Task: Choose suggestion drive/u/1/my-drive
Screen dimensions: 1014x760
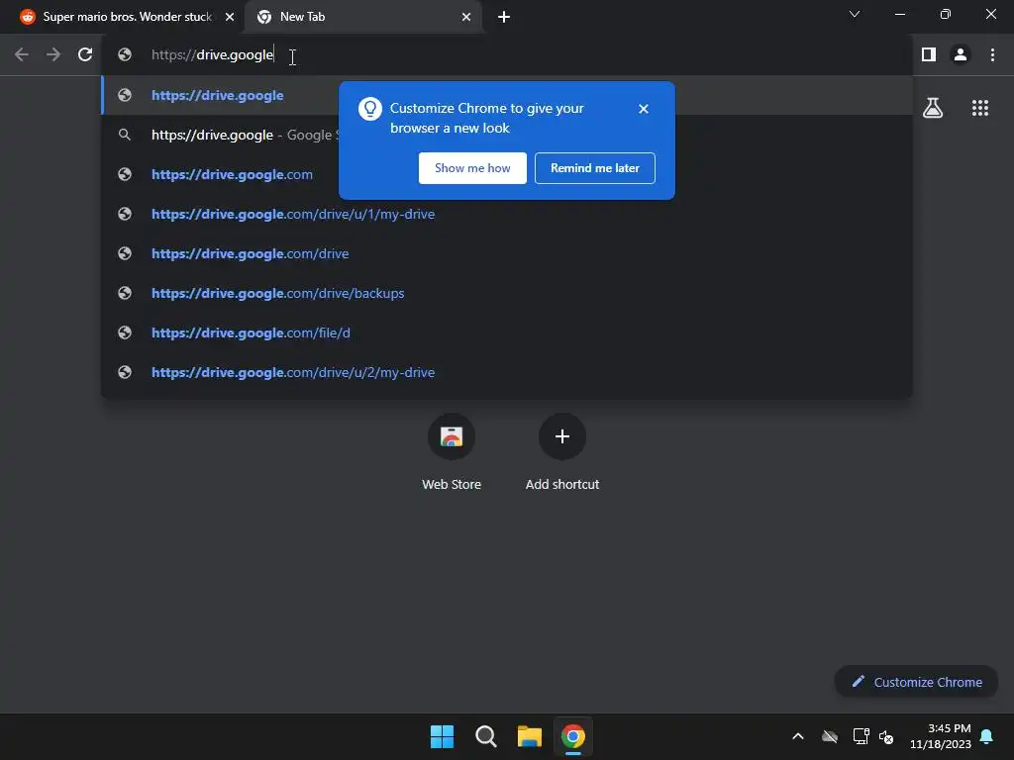Action: tap(507, 214)
